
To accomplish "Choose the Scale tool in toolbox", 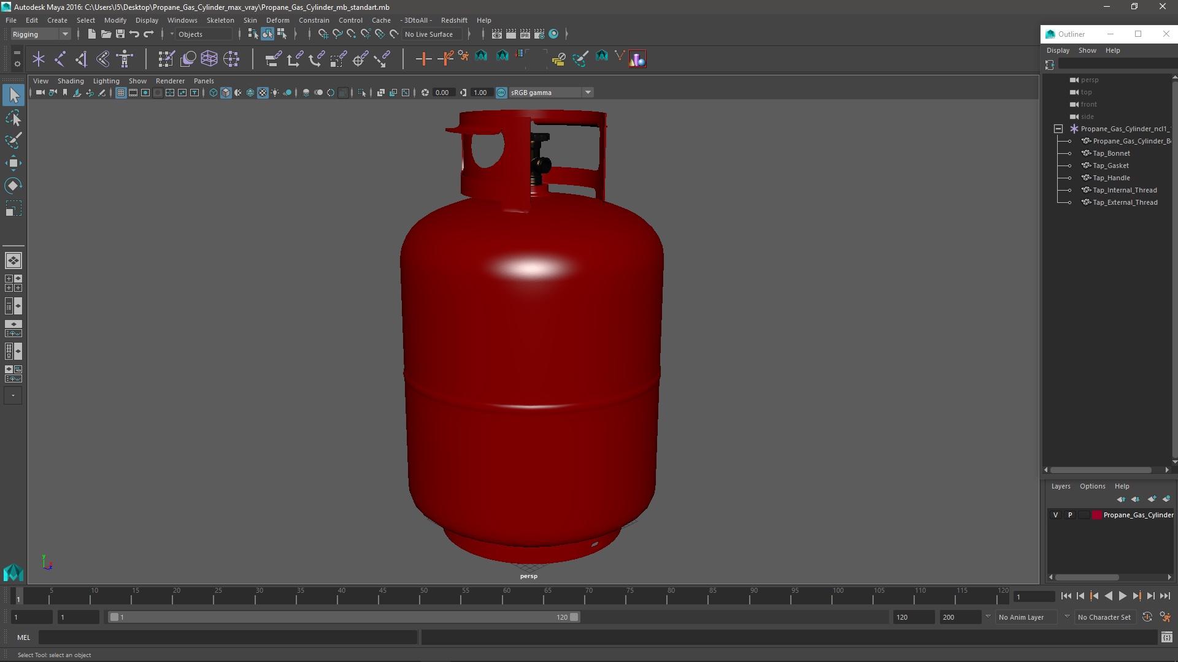I will pyautogui.click(x=13, y=208).
